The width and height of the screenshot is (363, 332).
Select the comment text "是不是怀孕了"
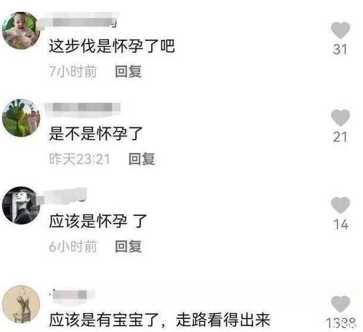coord(96,134)
